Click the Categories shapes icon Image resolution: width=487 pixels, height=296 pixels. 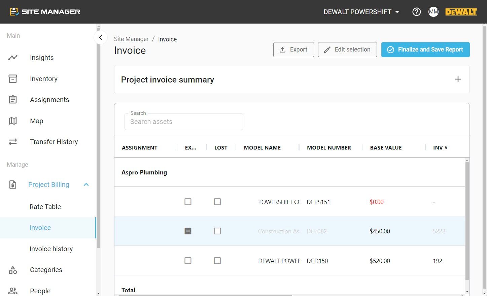(x=13, y=270)
